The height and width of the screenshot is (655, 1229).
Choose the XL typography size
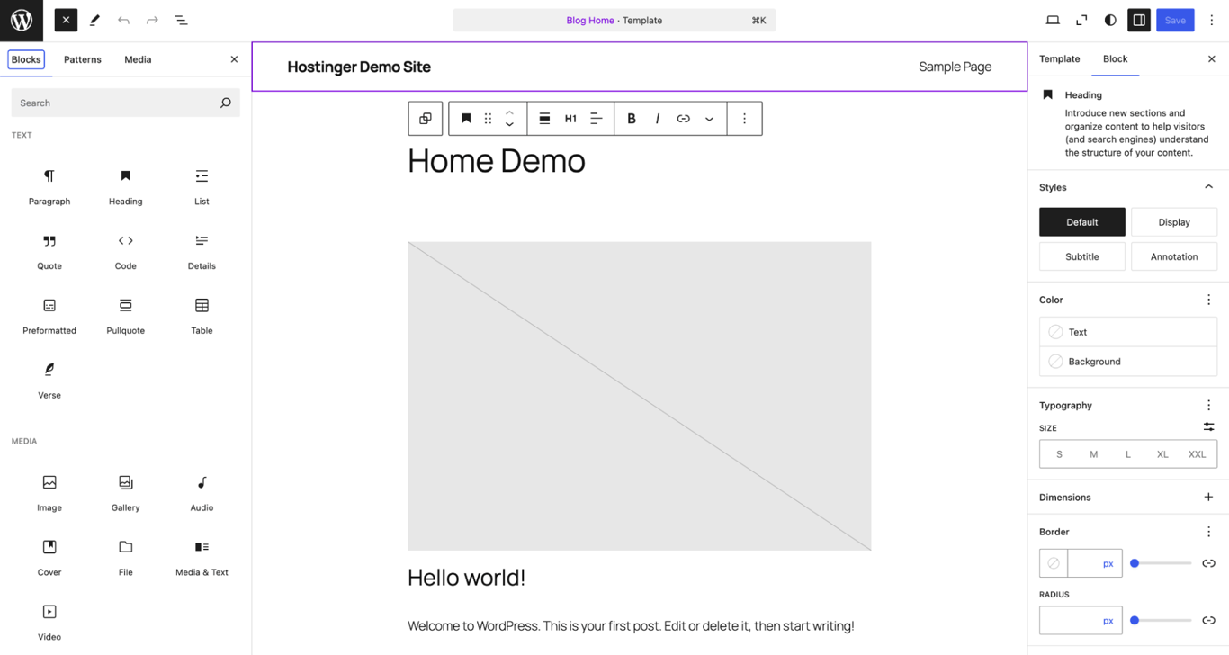click(1162, 453)
